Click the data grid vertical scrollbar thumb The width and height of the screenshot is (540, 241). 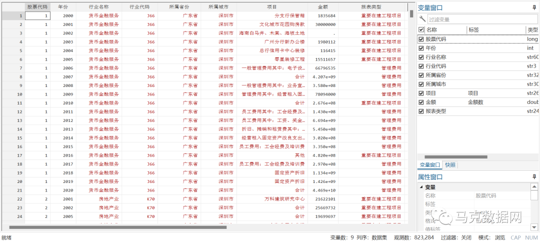click(411, 13)
